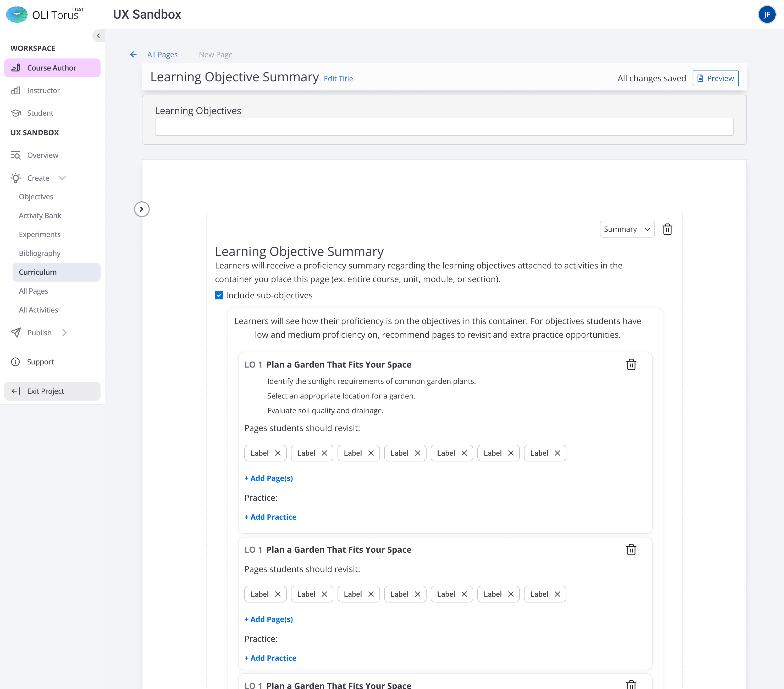Viewport: 784px width, 689px height.
Task: Click the Exit Project button
Action: click(52, 391)
